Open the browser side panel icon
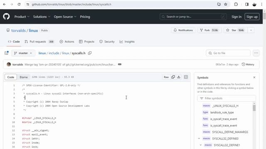 click(247, 5)
